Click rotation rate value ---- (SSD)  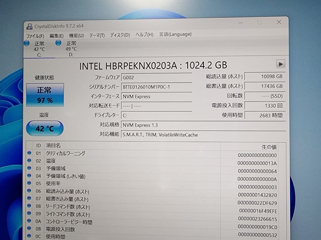point(265,96)
